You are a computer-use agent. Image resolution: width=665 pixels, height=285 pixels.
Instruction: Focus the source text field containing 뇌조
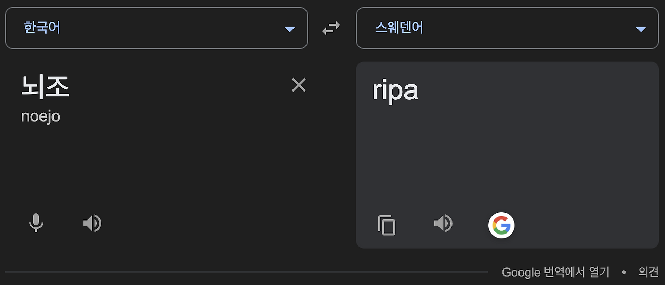[45, 87]
